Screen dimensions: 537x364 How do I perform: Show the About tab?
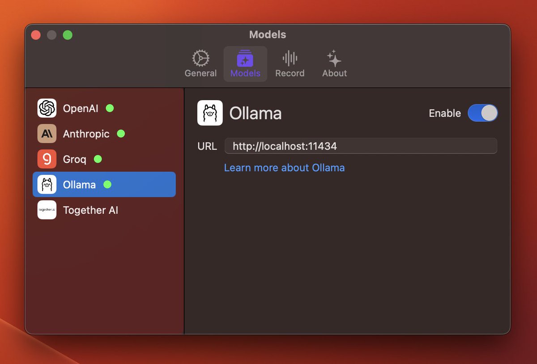pyautogui.click(x=334, y=64)
